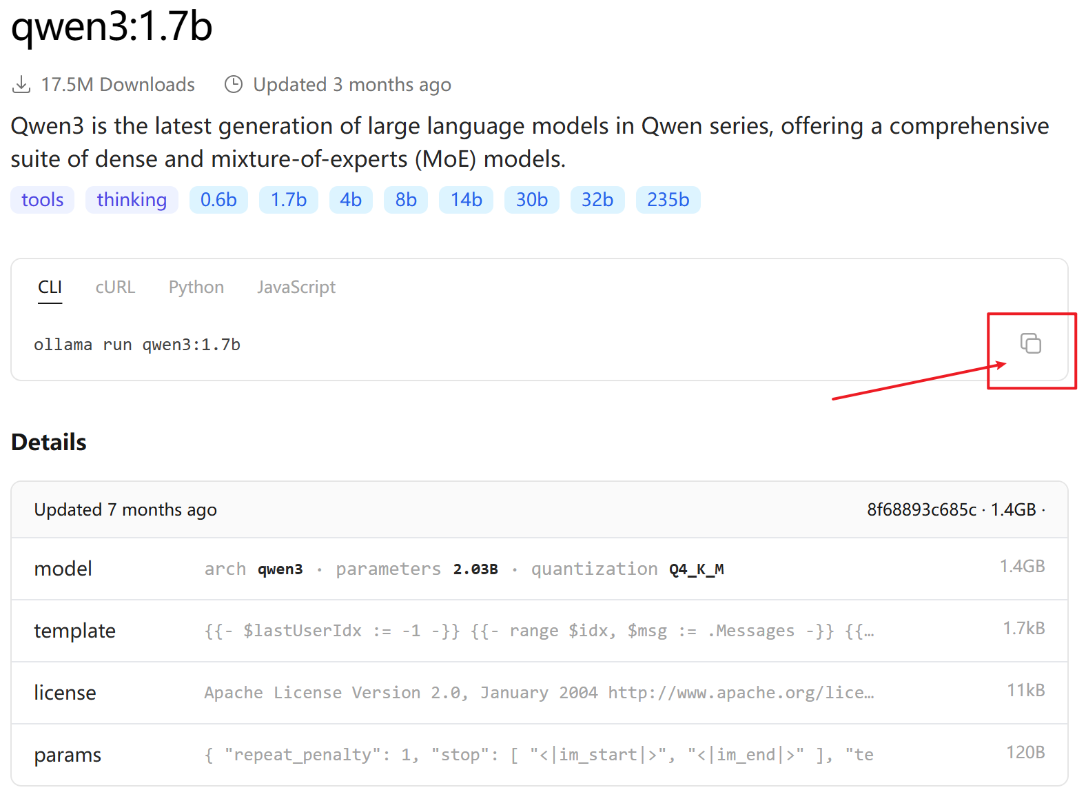
Task: Open the Python tab
Action: point(196,287)
